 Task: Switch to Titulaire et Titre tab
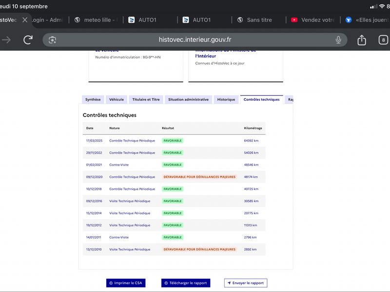click(146, 100)
